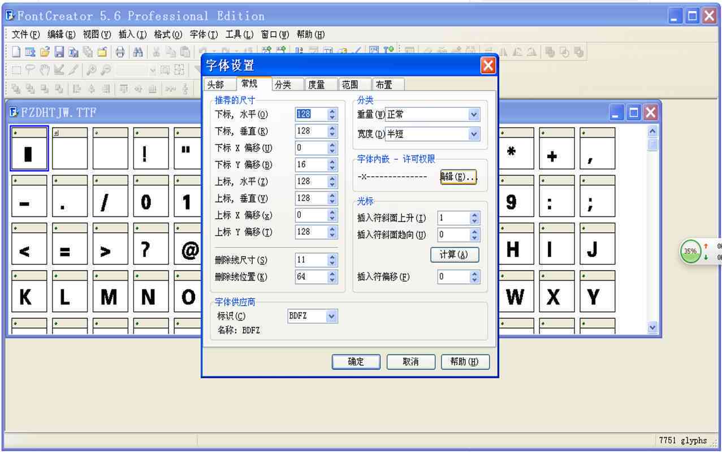Select the asterisk glyph cell
722x452 pixels.
point(516,149)
